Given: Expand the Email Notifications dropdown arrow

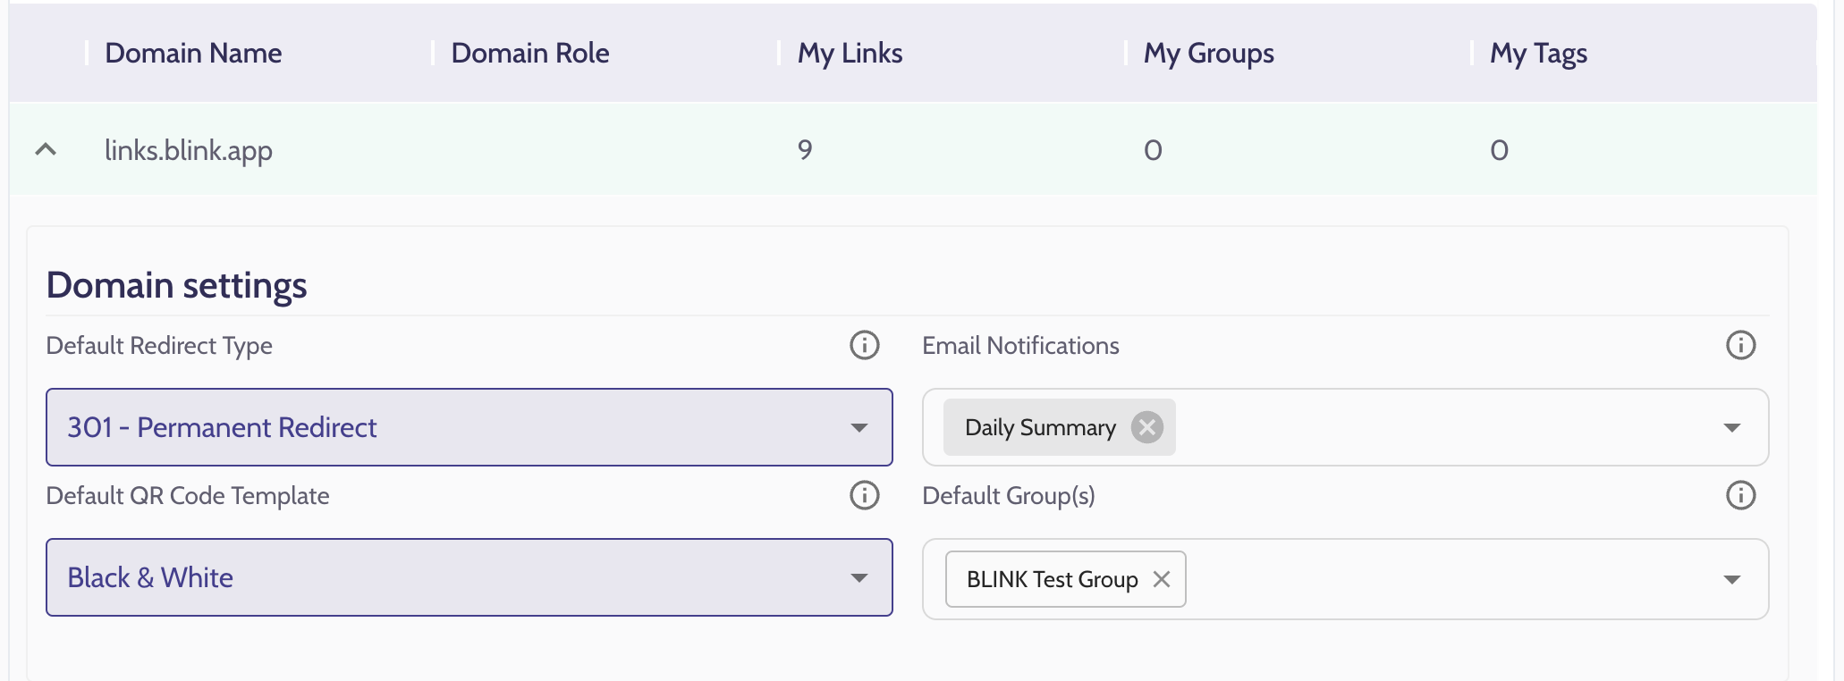Looking at the screenshot, I should [1731, 427].
